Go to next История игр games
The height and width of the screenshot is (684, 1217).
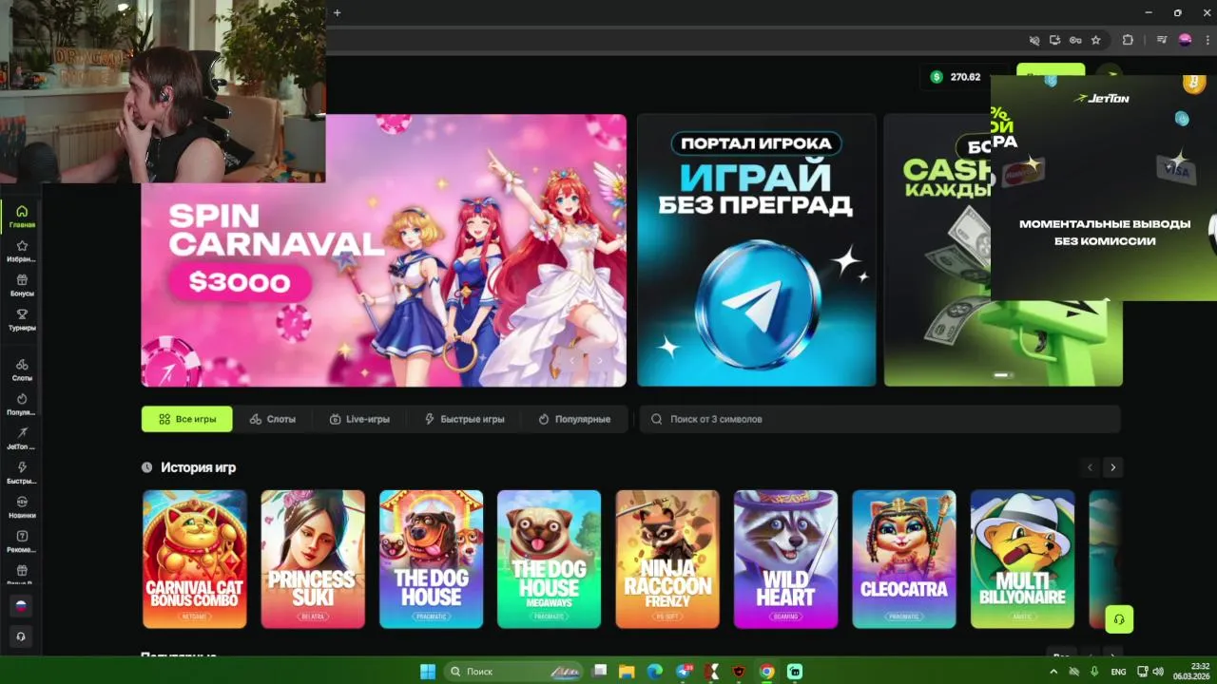coord(1113,467)
